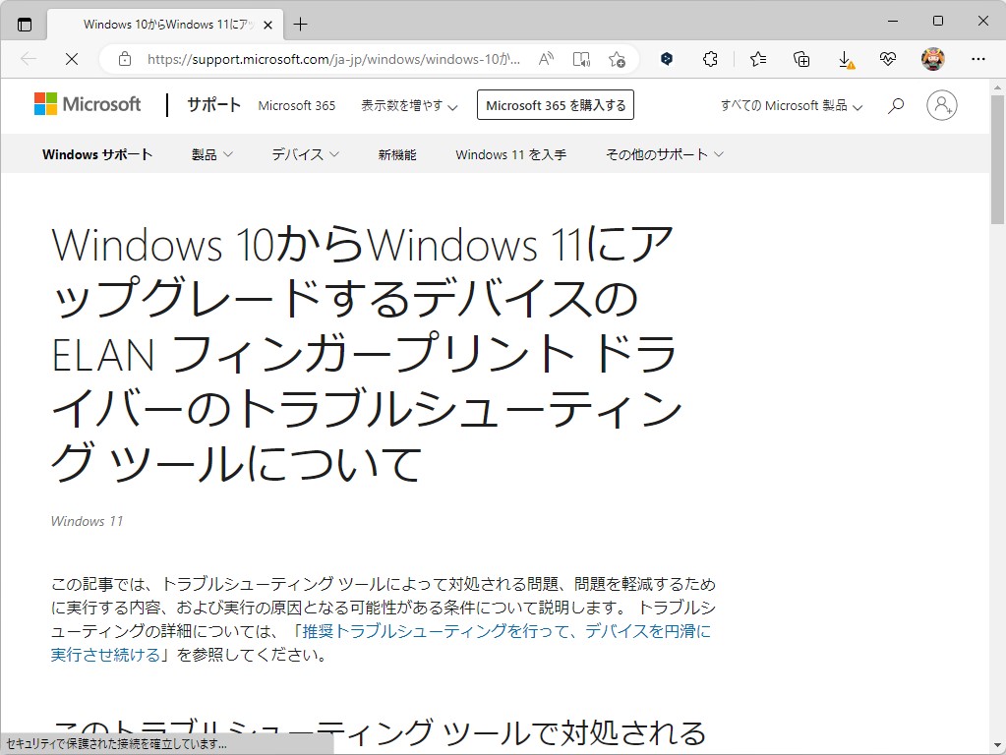View Downloads with the warning badge
Screen dimensions: 1006x755
pyautogui.click(x=847, y=59)
